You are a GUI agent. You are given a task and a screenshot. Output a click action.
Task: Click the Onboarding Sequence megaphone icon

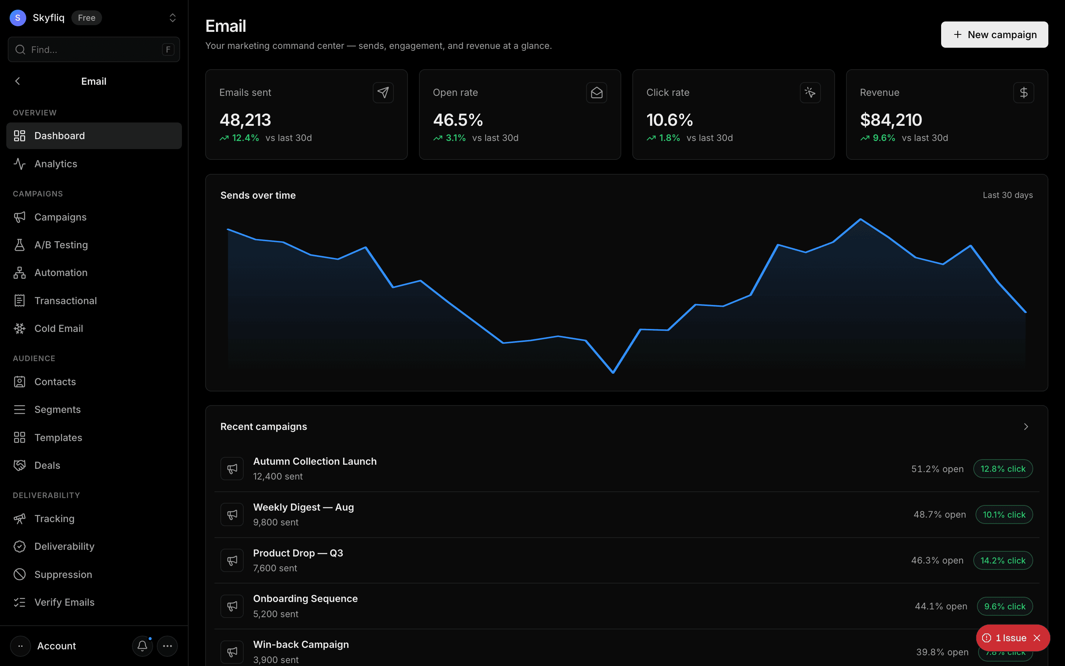click(x=232, y=606)
